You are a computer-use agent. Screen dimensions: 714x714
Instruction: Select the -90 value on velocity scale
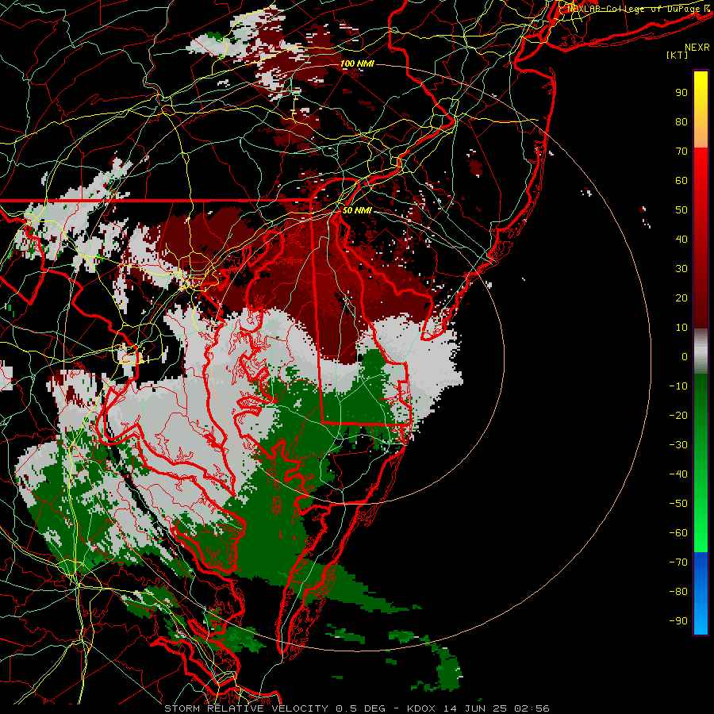[678, 620]
